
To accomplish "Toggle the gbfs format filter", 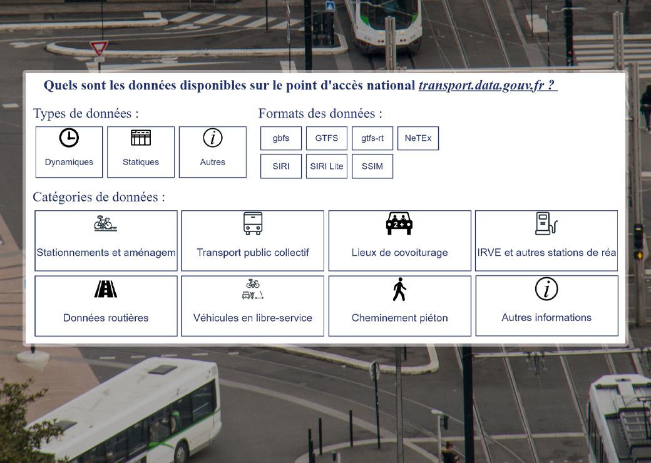I will 280,138.
